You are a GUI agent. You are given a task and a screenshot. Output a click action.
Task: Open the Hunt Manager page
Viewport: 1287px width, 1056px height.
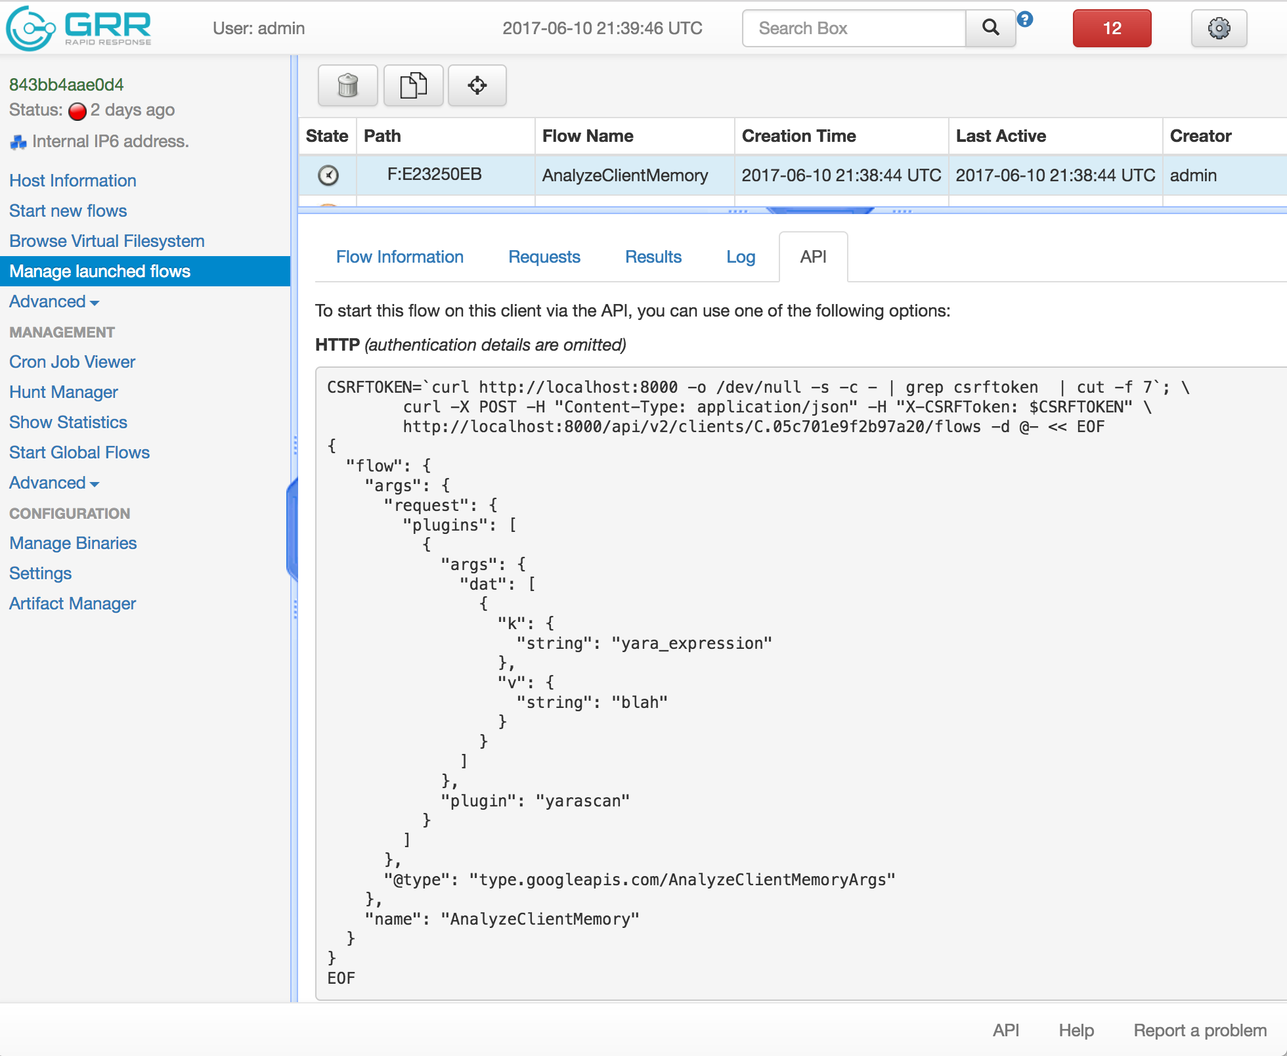(63, 392)
